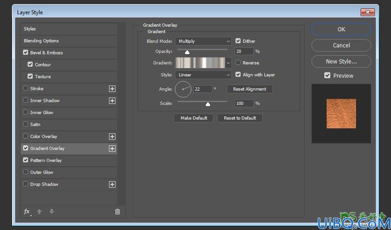Uncheck the Contour checkbox
The height and width of the screenshot is (230, 391).
(30, 64)
